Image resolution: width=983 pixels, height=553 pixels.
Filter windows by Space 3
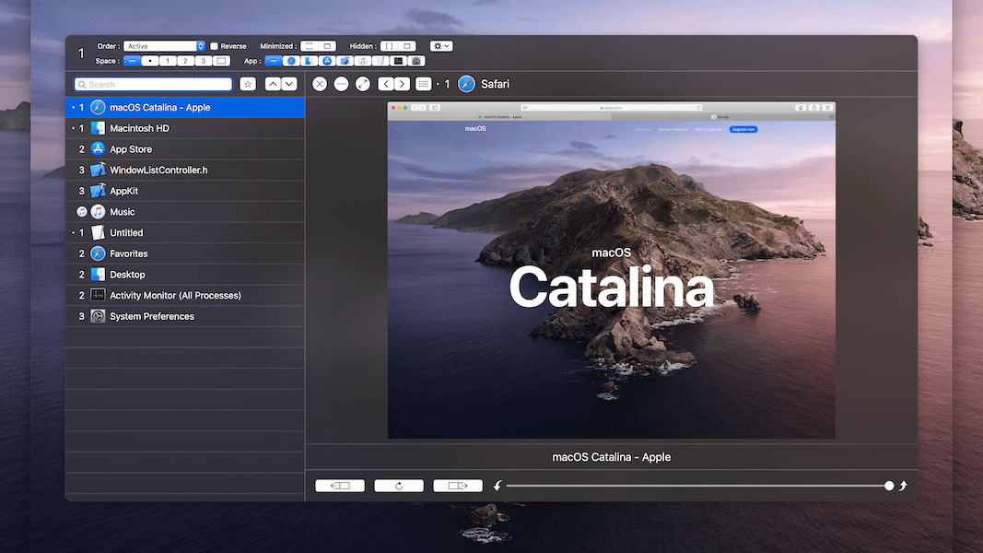[203, 61]
